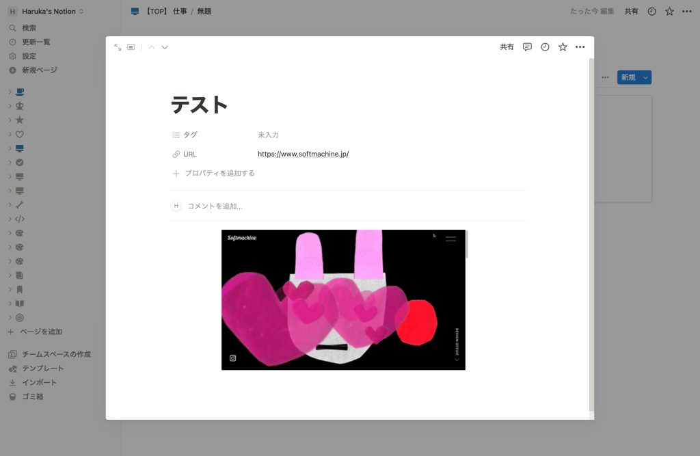Expand the heart page chevron
Screen dimensions: 700x456
[10, 135]
